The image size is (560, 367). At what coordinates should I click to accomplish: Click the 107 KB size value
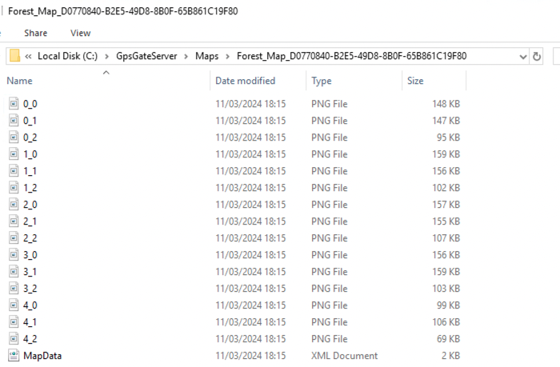[x=446, y=238]
